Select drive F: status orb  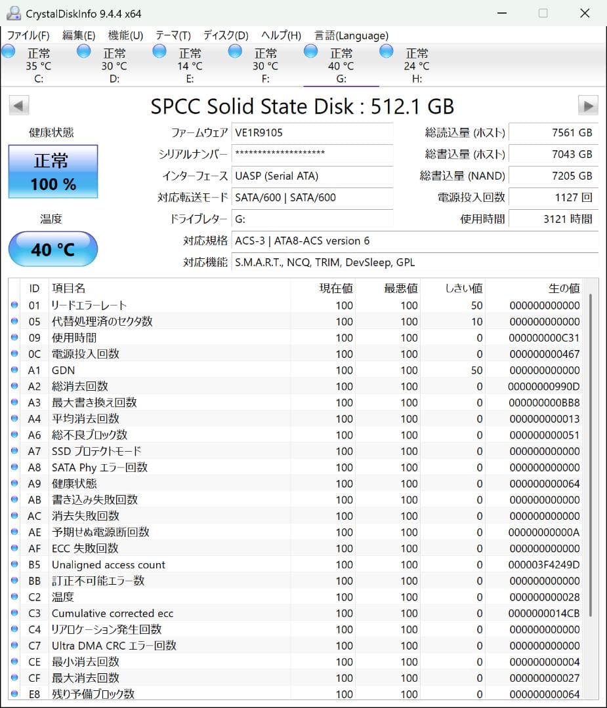click(234, 52)
